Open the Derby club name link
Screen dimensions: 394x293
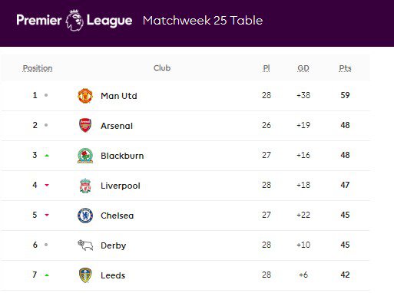tap(114, 245)
